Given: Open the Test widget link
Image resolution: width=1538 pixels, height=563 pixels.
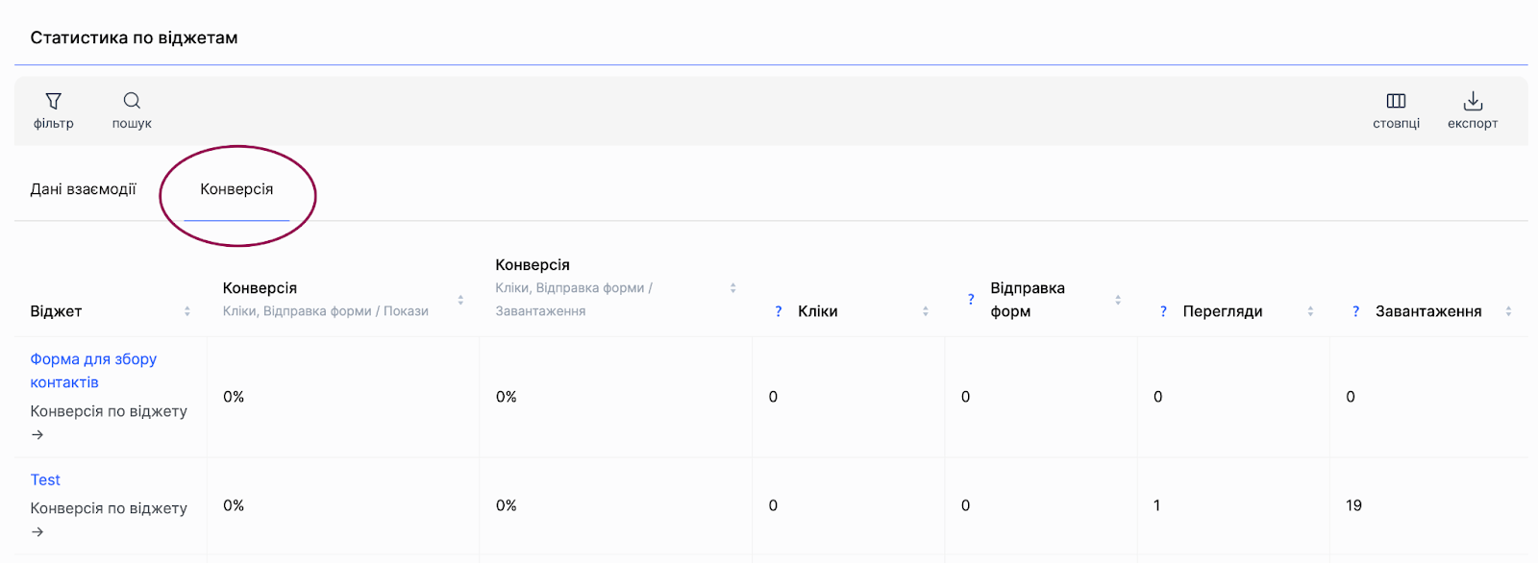Looking at the screenshot, I should point(45,480).
